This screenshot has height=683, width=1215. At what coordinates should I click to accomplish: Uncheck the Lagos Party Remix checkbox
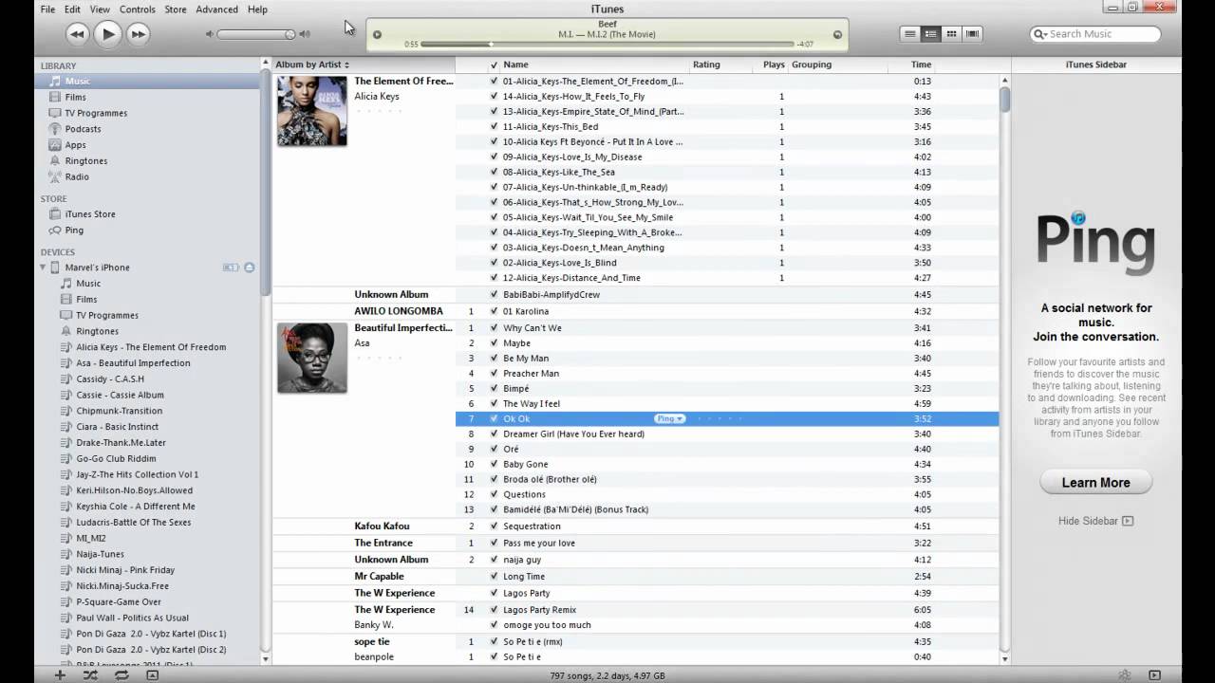tap(494, 610)
